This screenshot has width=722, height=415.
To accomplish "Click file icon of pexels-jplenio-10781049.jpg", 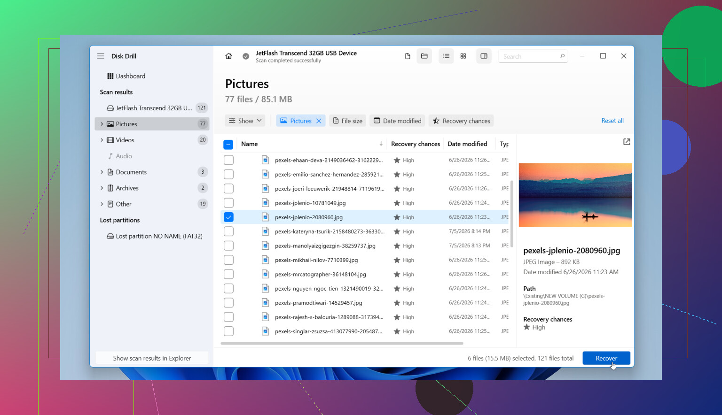I will (x=265, y=203).
